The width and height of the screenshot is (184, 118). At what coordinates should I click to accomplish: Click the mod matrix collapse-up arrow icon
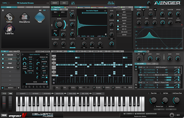[136, 87]
